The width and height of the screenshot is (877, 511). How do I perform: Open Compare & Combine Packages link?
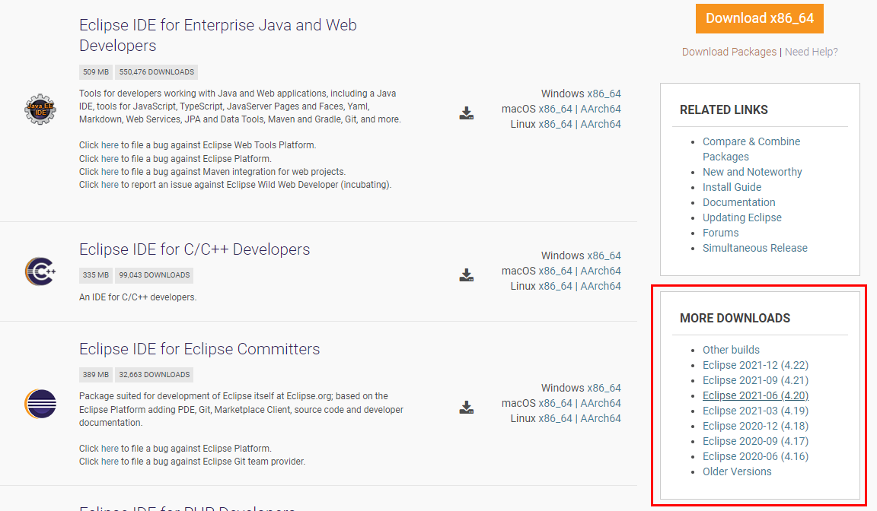[x=751, y=149]
